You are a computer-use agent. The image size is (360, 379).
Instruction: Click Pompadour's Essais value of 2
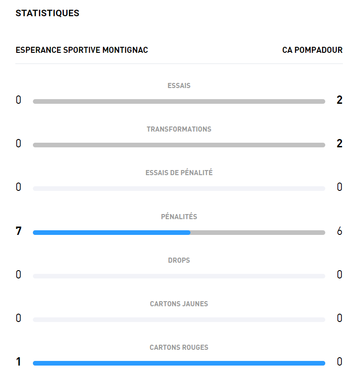[x=340, y=100]
